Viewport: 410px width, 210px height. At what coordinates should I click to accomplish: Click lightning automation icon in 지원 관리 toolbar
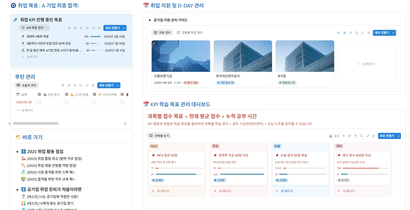pos(350,33)
